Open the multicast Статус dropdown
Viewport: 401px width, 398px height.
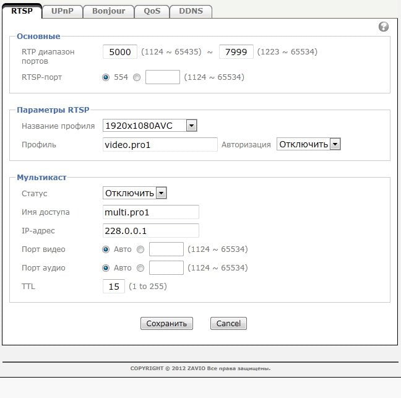click(134, 193)
